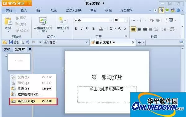Apply font color with the A icon

pyautogui.click(x=101, y=28)
